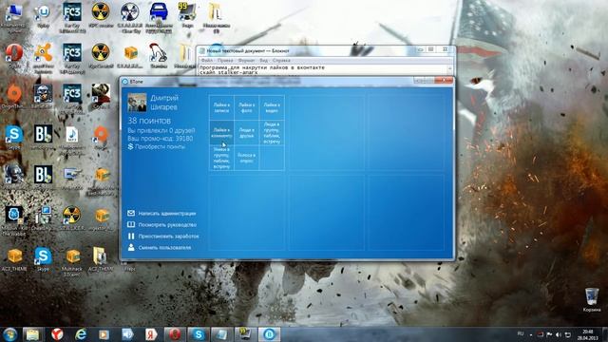The width and height of the screenshot is (608, 342).
Task: Launch Internet Explorer from the taskbar
Action: click(81, 334)
